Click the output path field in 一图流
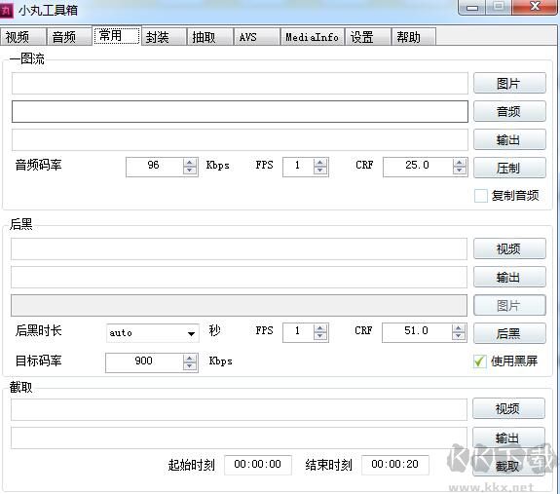560x494 pixels. pyautogui.click(x=240, y=139)
